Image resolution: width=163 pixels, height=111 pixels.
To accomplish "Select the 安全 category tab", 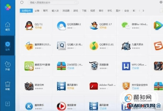I will point(127,11).
